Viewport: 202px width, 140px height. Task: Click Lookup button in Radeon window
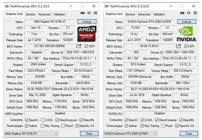pos(87,22)
